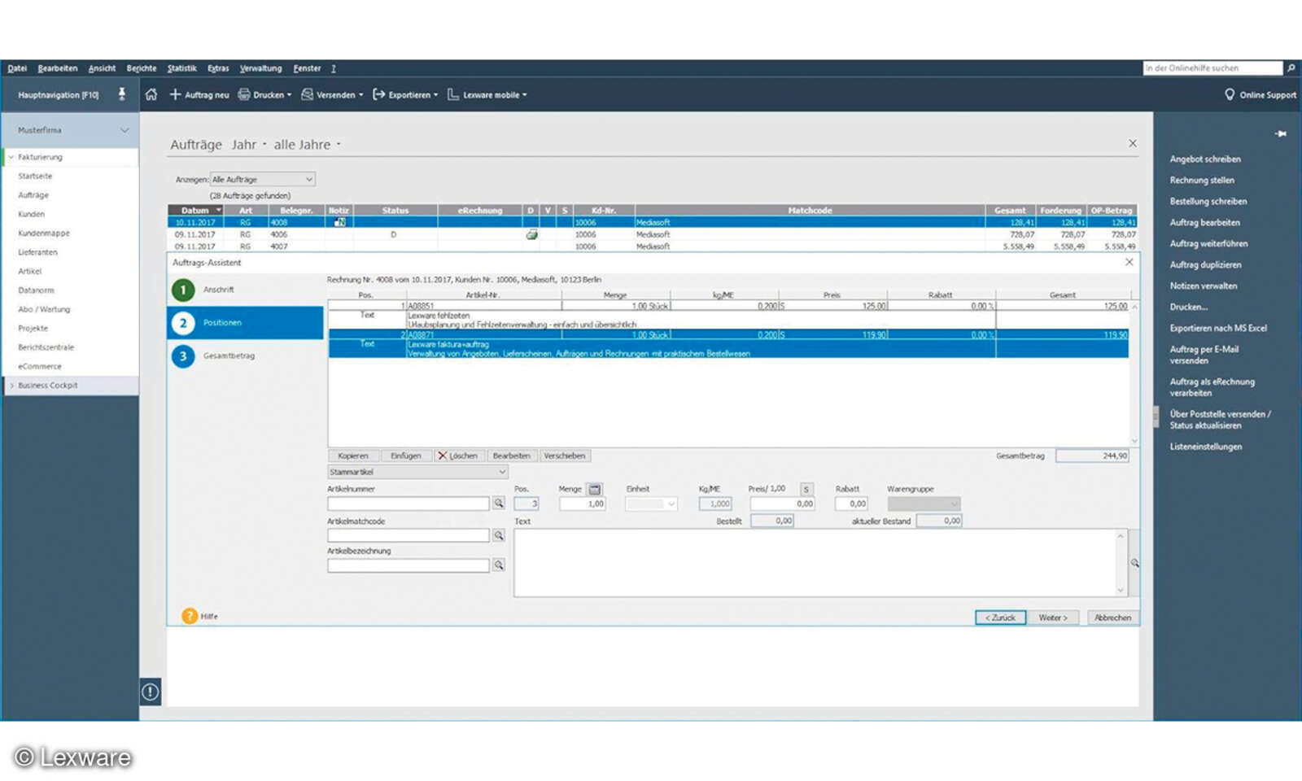The image size is (1302, 781).
Task: Unpin the Hauptnavigation panel with the pin icon
Action: tap(122, 94)
